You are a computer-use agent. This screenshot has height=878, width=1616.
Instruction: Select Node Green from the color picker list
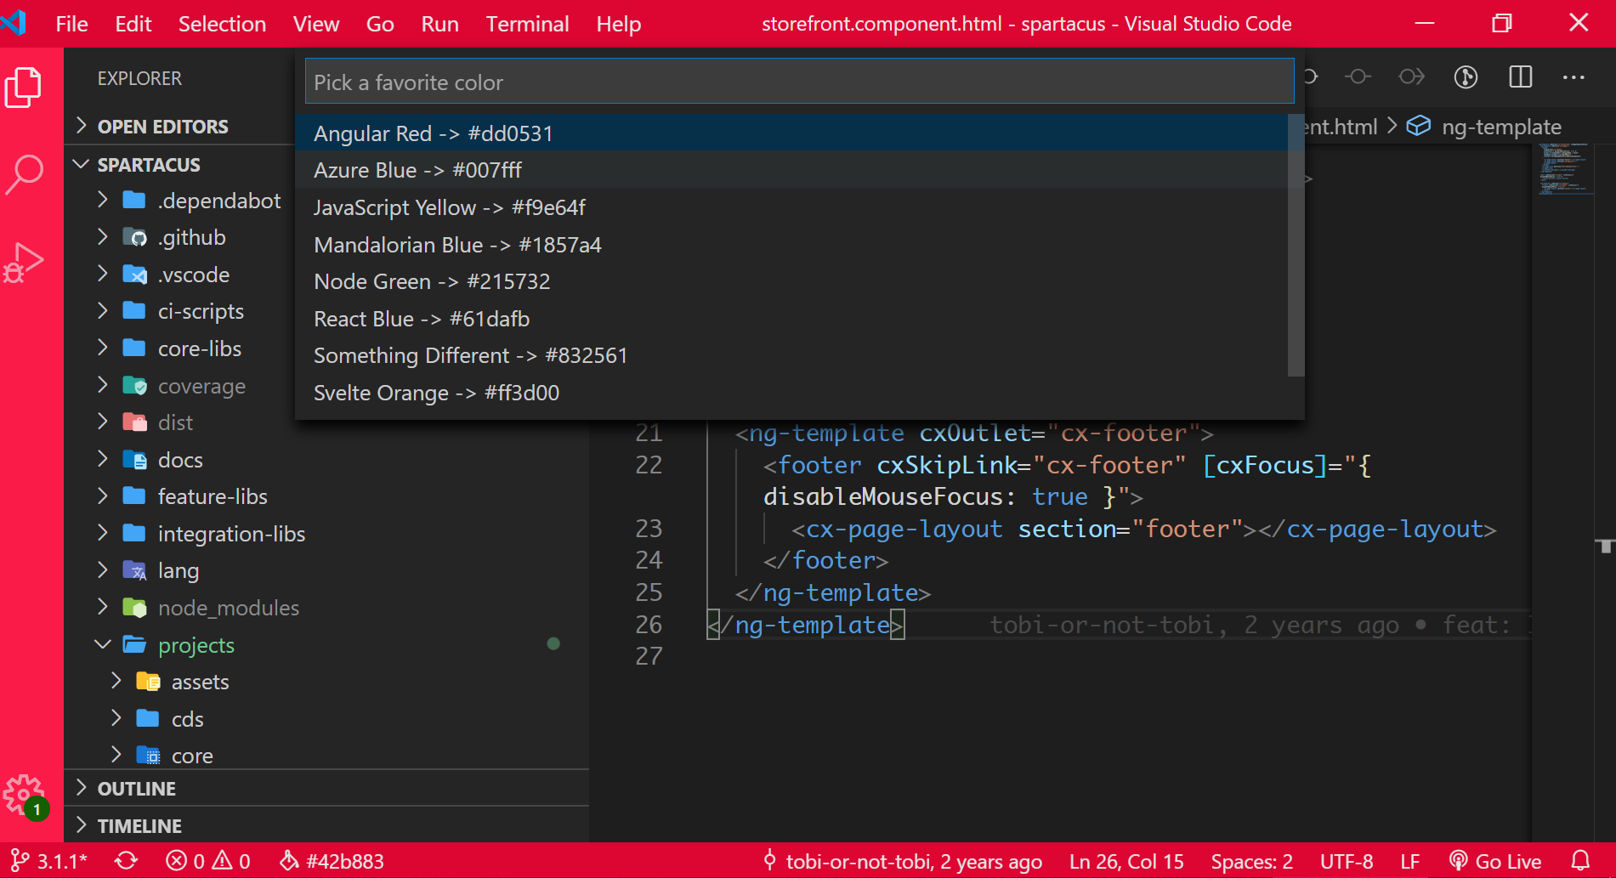431,281
